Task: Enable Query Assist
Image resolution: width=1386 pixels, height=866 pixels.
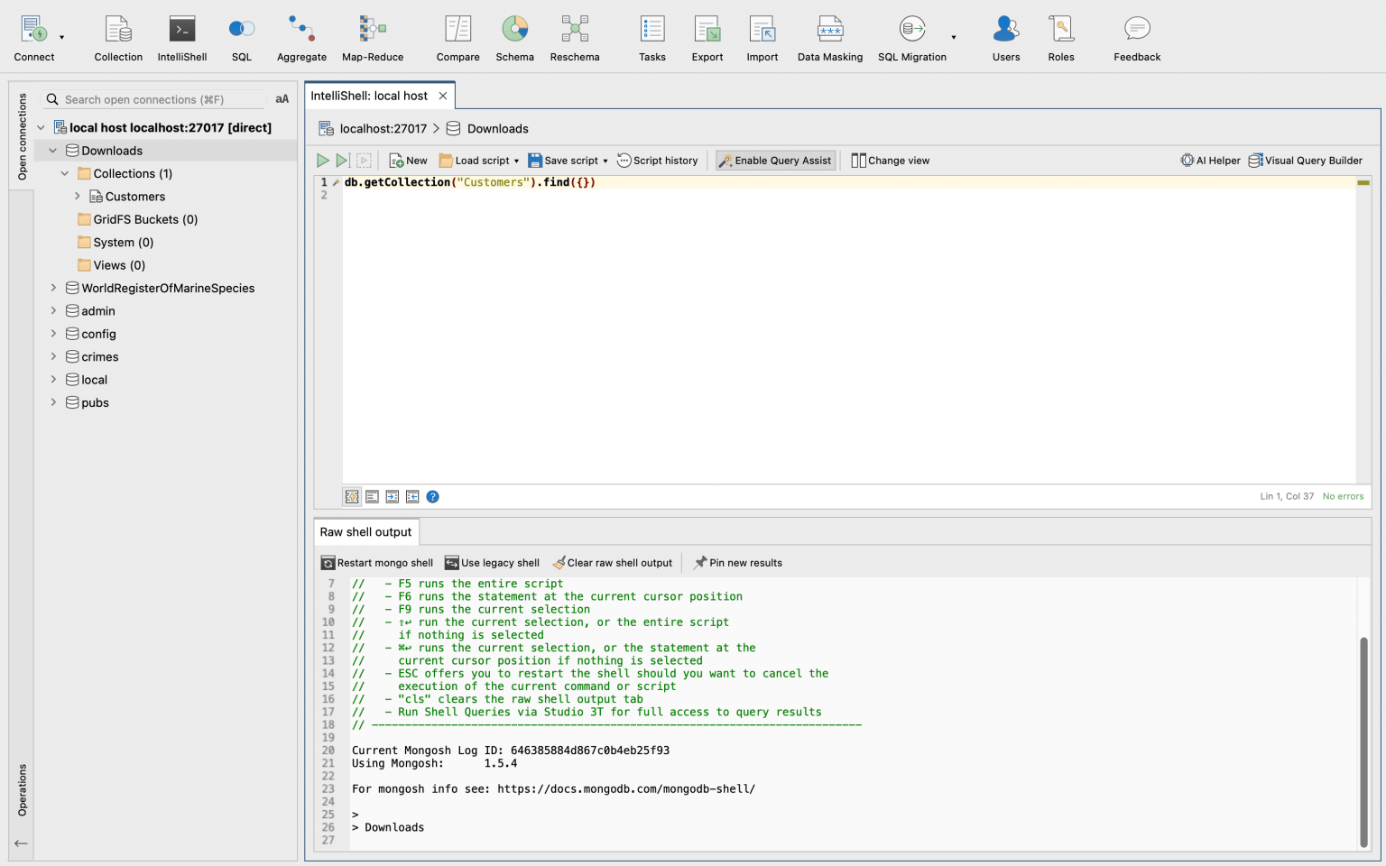Action: (775, 160)
